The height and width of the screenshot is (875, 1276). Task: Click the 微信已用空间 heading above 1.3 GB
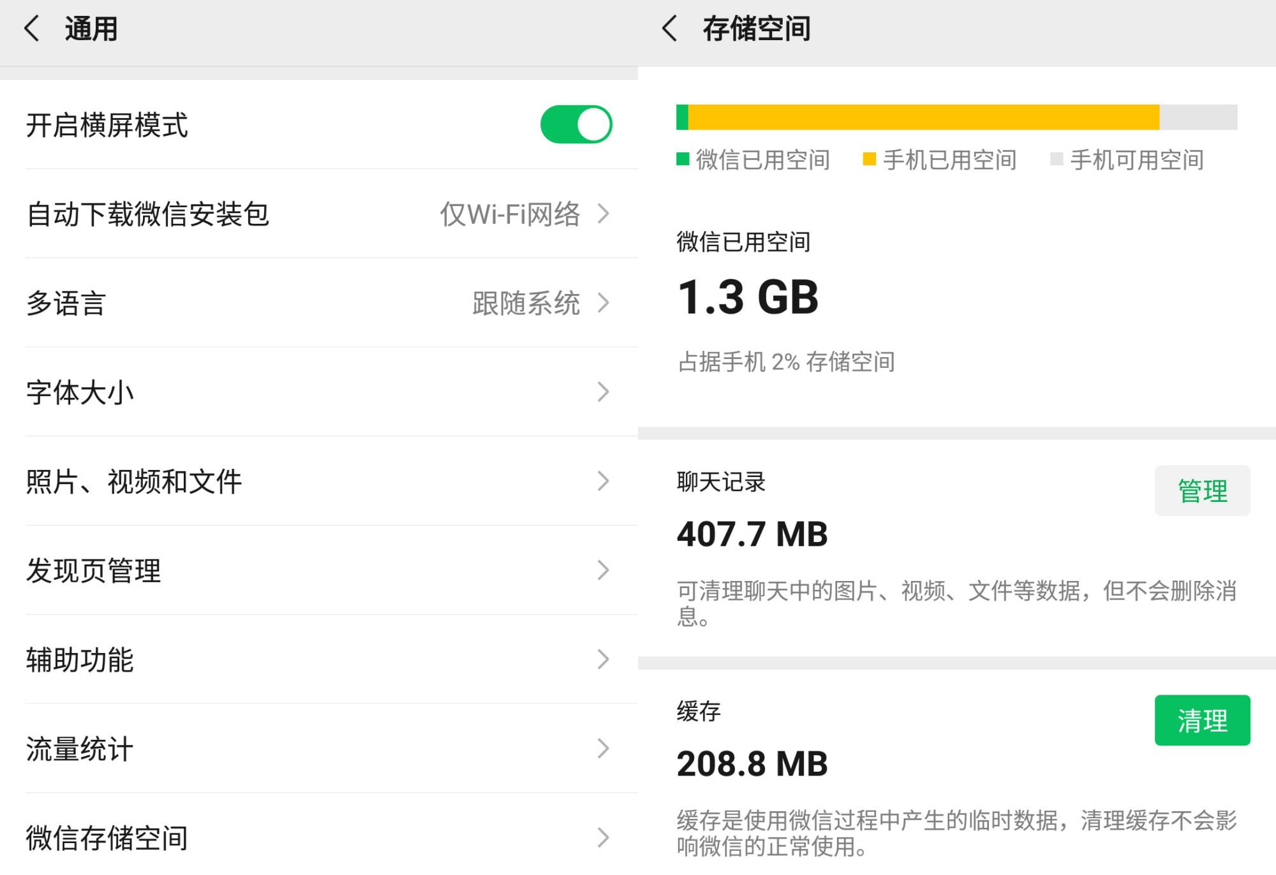(x=743, y=242)
